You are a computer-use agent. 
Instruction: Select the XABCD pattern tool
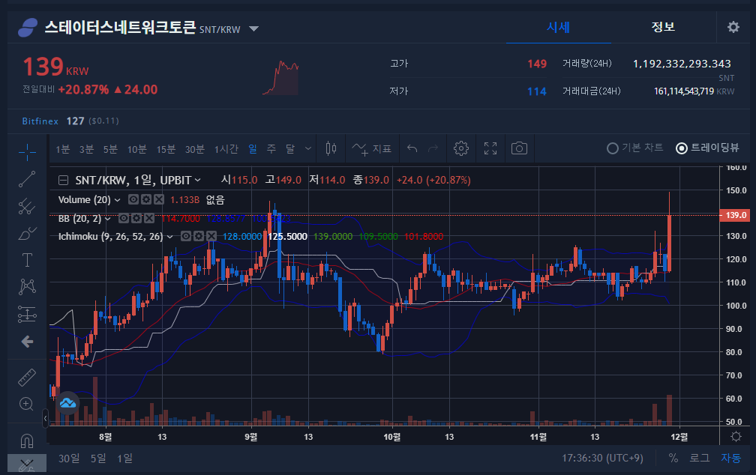pos(27,287)
